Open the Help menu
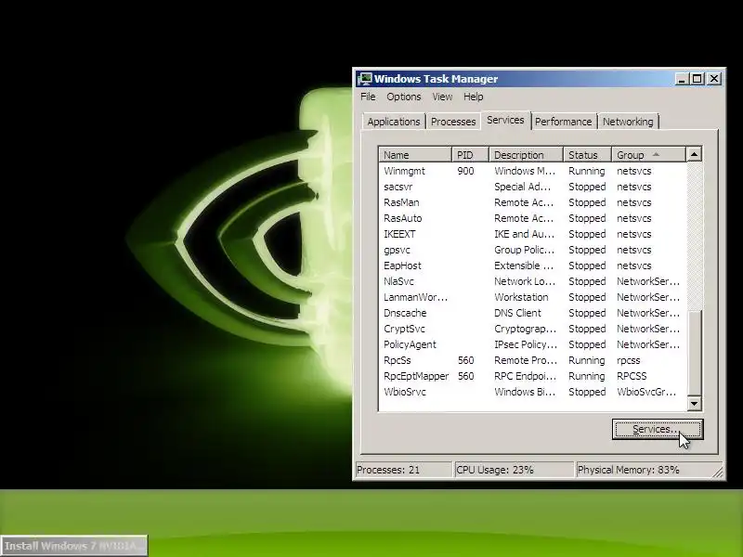This screenshot has height=557, width=743. 473,97
